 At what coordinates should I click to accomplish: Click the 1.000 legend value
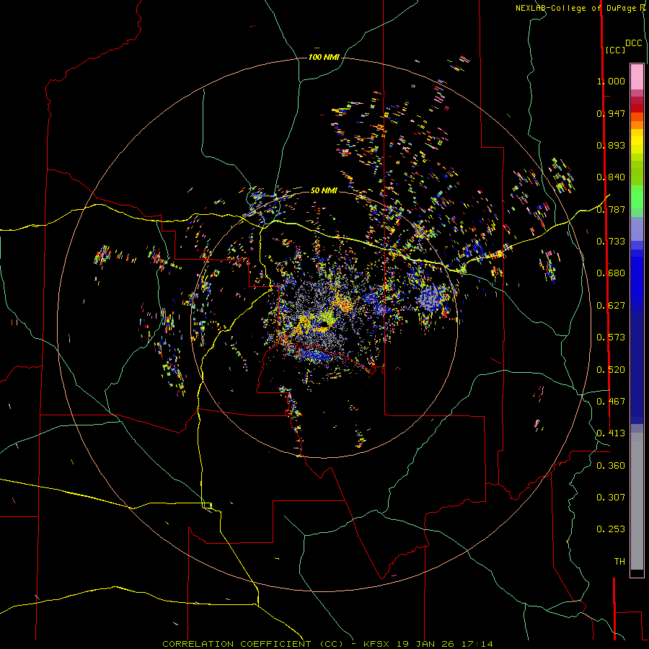pyautogui.click(x=611, y=81)
